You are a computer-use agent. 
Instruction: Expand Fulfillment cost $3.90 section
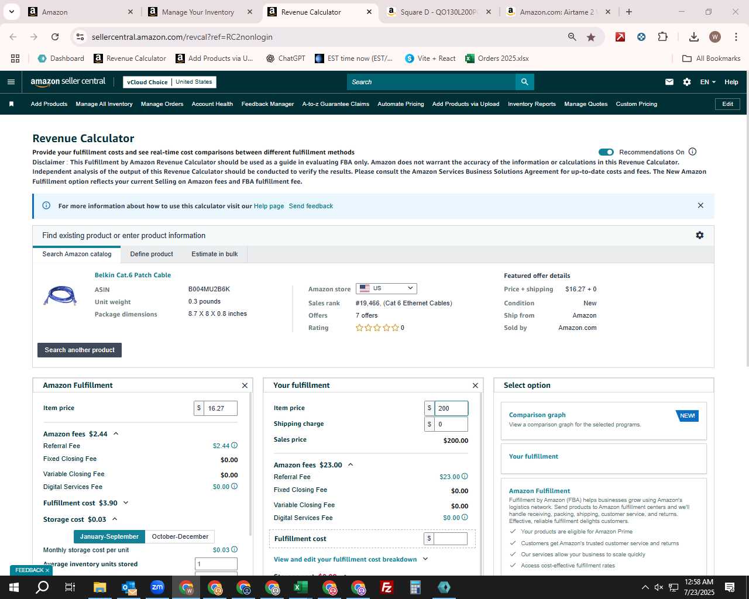(125, 502)
